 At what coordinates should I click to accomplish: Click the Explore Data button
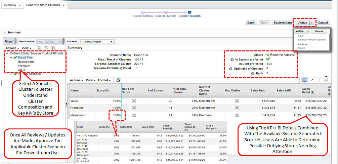(282, 23)
